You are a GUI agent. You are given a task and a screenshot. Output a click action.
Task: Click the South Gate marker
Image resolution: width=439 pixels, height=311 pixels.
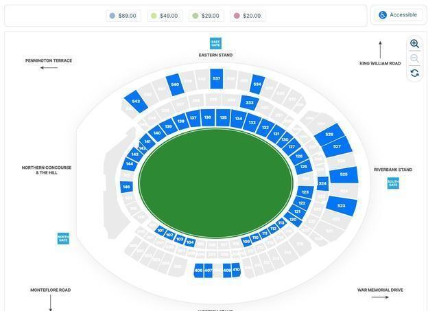pyautogui.click(x=393, y=183)
